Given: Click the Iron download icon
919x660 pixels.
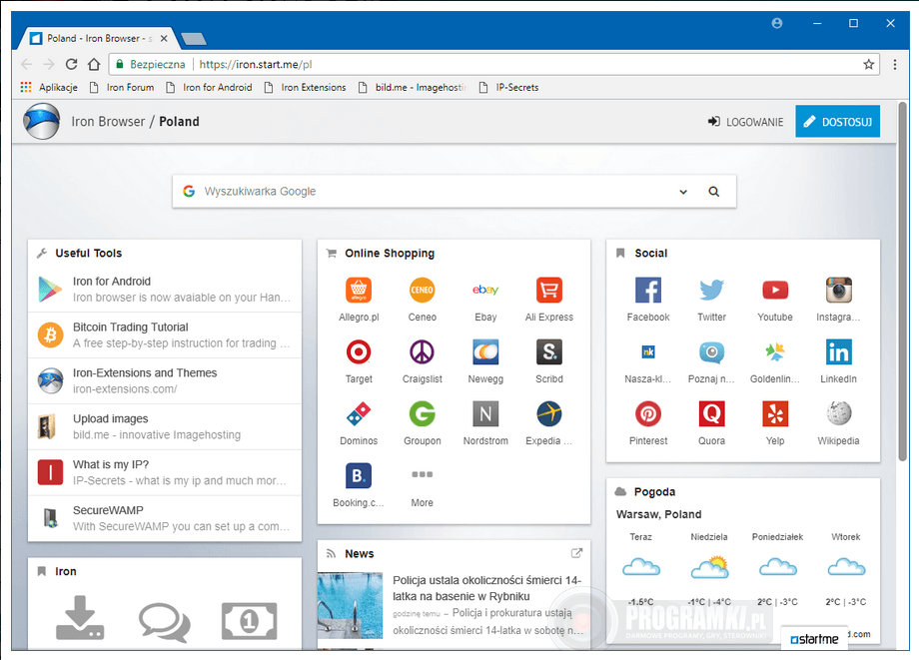Looking at the screenshot, I should click(80, 618).
